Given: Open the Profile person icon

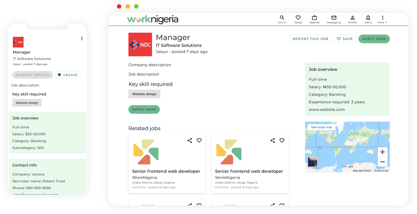Looking at the screenshot, I should pyautogui.click(x=352, y=19).
